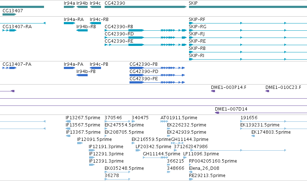Screen dimensions: 307x181
Task: Click EST IP12091.5prime
Action: pos(80,143)
